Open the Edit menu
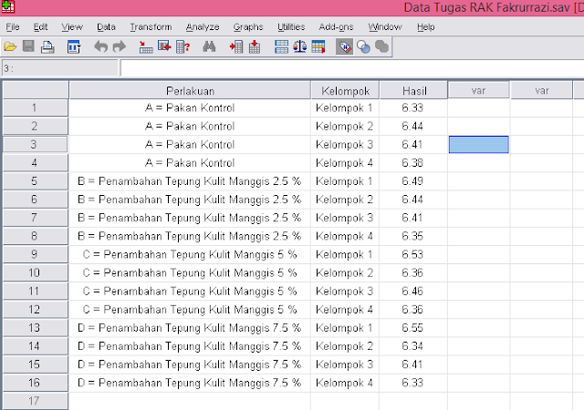584x410 pixels. (x=40, y=27)
